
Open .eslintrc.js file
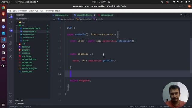coord(26,47)
